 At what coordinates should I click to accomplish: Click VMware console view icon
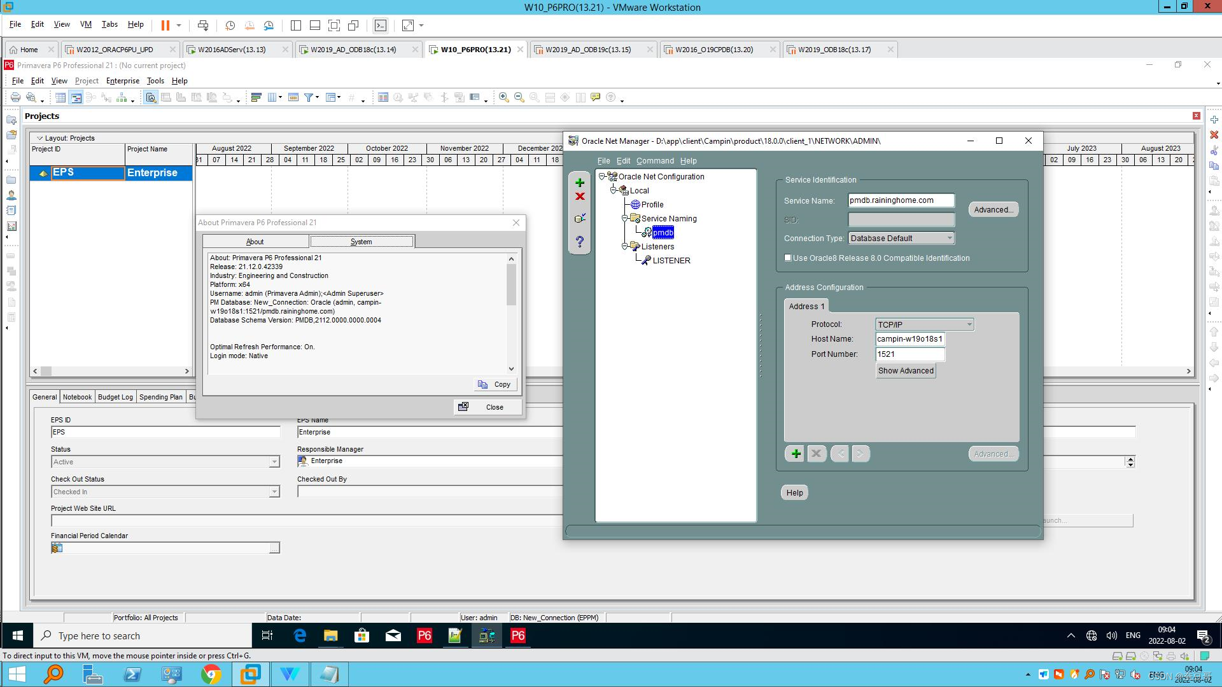381,25
